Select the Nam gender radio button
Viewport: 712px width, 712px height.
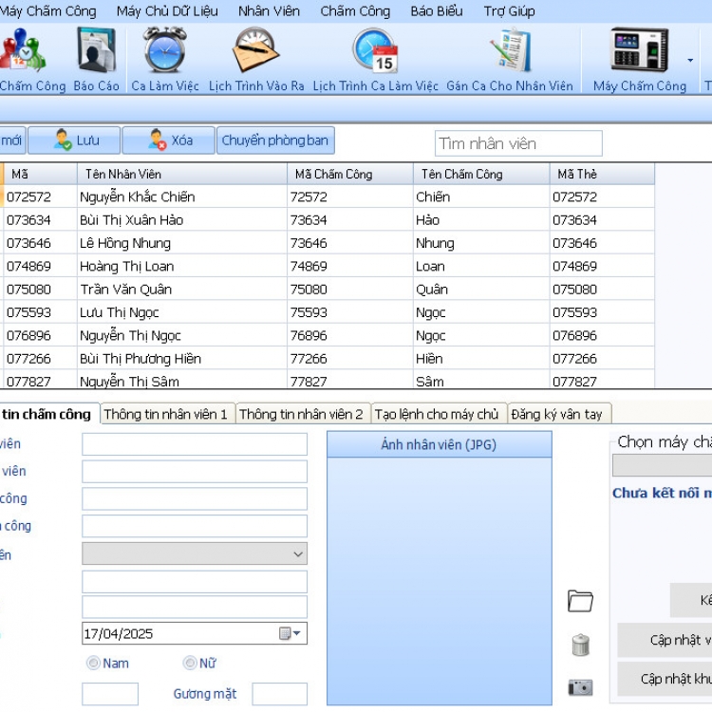pos(93,663)
